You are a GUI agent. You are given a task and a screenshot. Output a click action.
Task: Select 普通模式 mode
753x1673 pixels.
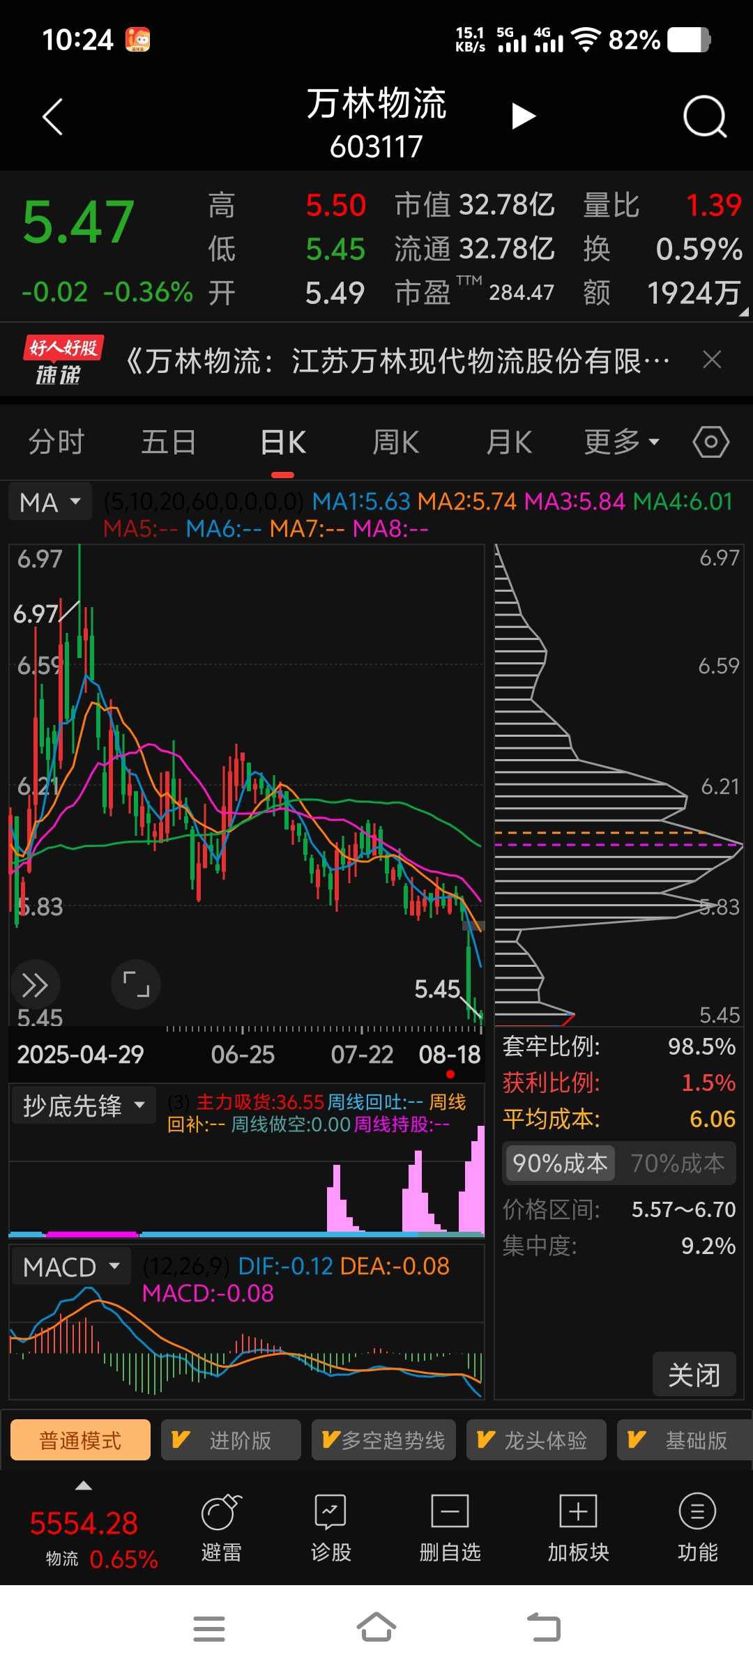click(81, 1440)
